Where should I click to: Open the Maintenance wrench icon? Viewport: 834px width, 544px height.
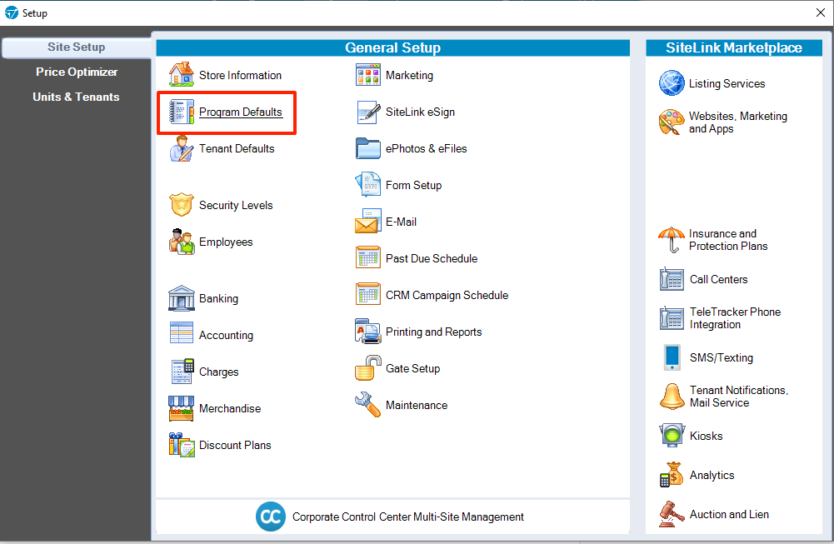point(368,405)
